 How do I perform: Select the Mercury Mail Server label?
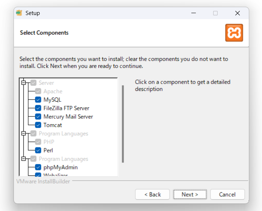(x=68, y=117)
